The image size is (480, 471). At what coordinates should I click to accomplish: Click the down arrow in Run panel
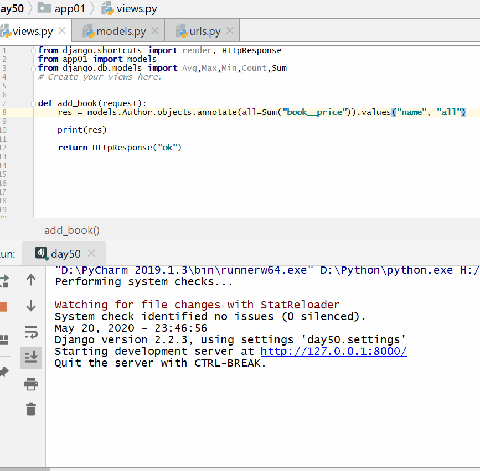[31, 306]
